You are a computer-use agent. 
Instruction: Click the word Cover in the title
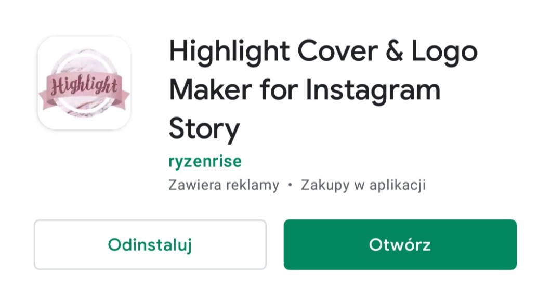click(x=337, y=51)
